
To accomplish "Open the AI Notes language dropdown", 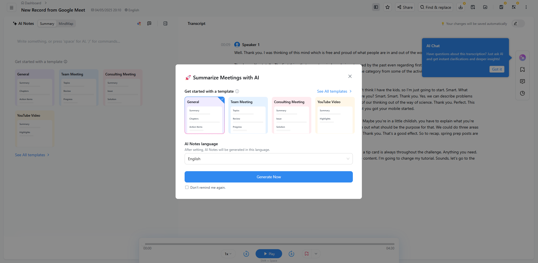I will click(268, 159).
